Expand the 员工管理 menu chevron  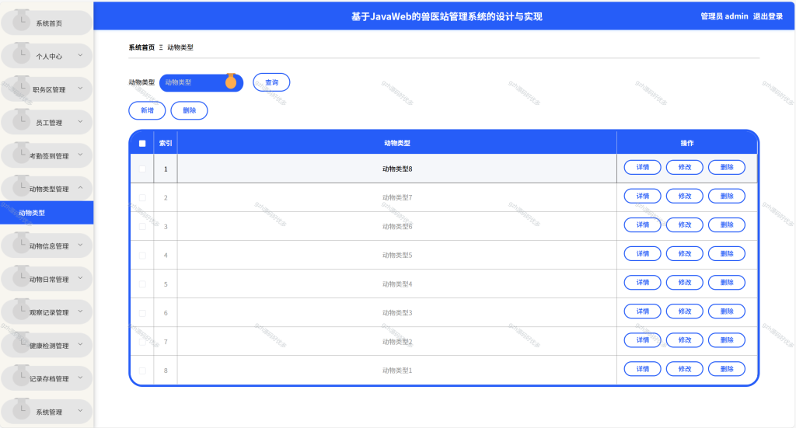80,122
